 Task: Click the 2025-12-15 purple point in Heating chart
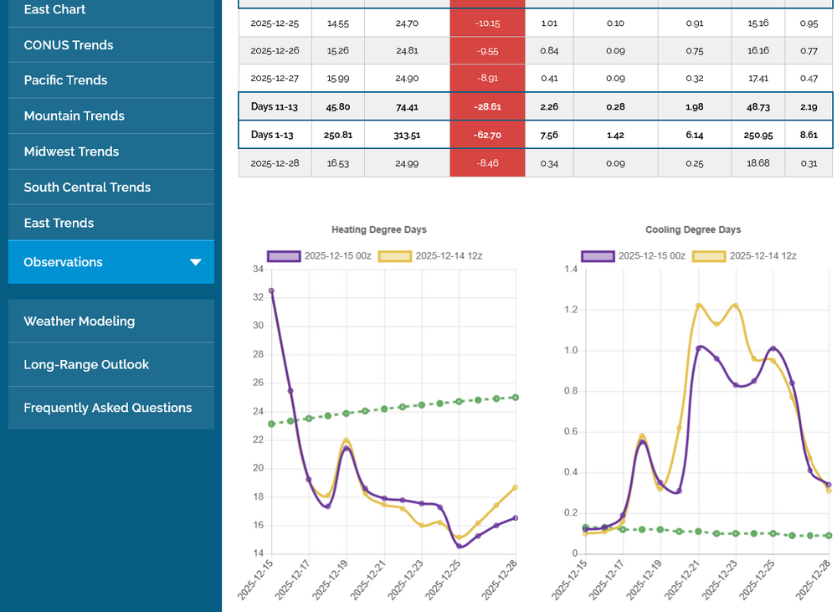[271, 291]
